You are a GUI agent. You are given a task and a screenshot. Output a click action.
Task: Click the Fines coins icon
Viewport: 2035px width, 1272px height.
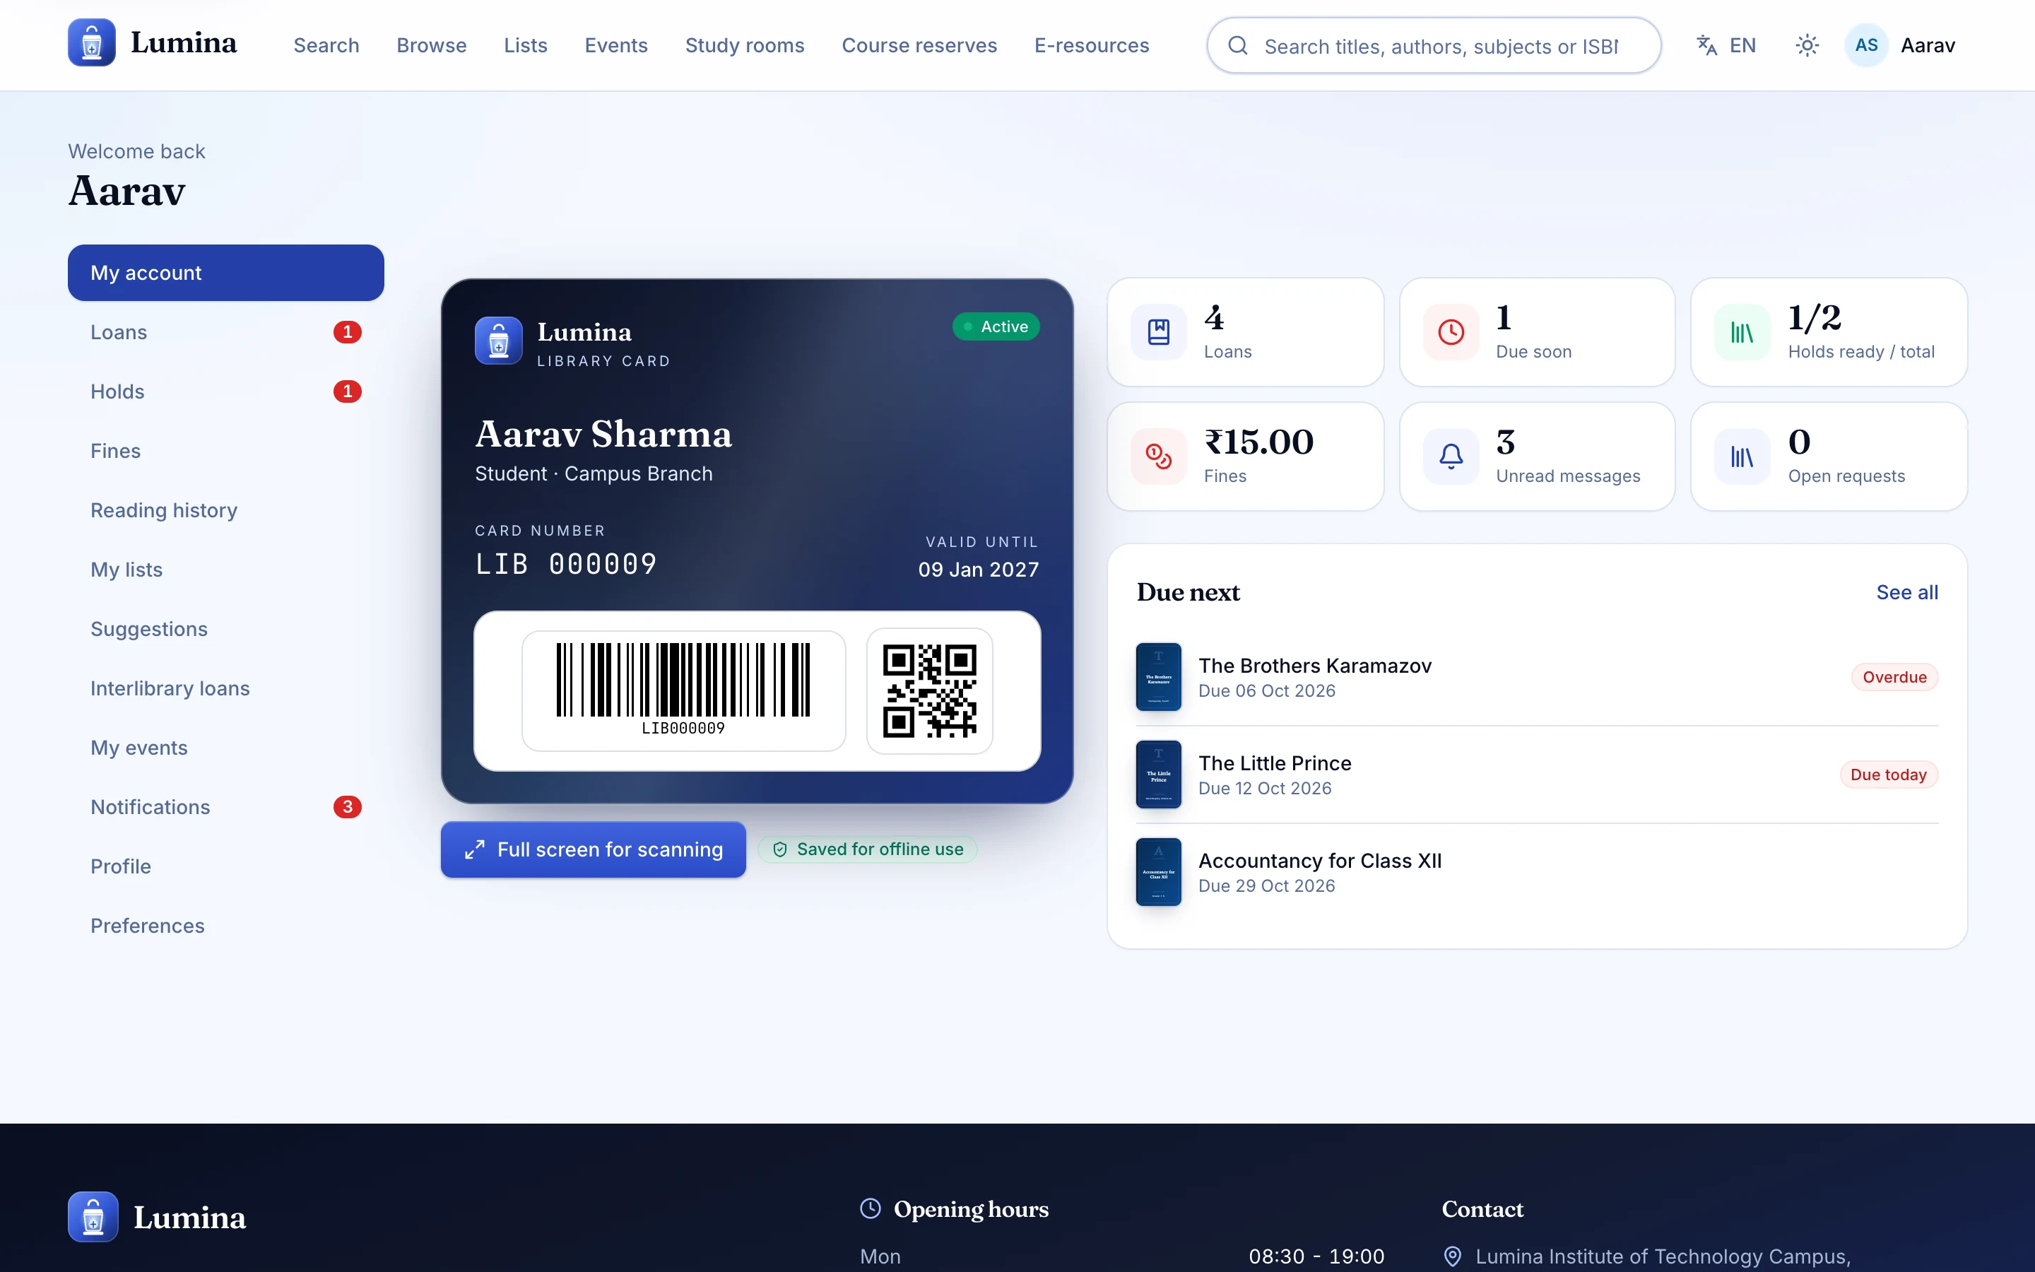(1159, 457)
